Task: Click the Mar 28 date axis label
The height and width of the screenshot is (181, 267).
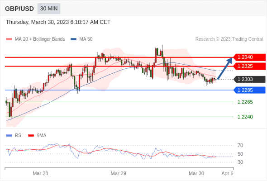Action: 40,173
